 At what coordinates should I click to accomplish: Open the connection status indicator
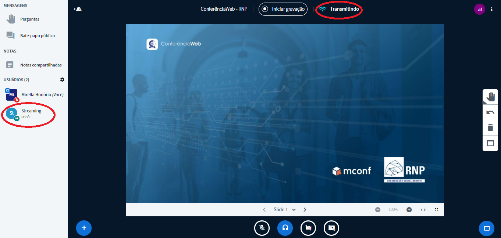[480, 9]
